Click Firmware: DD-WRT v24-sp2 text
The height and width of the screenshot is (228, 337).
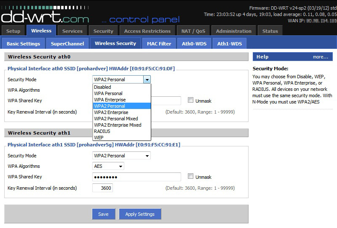tap(293, 8)
